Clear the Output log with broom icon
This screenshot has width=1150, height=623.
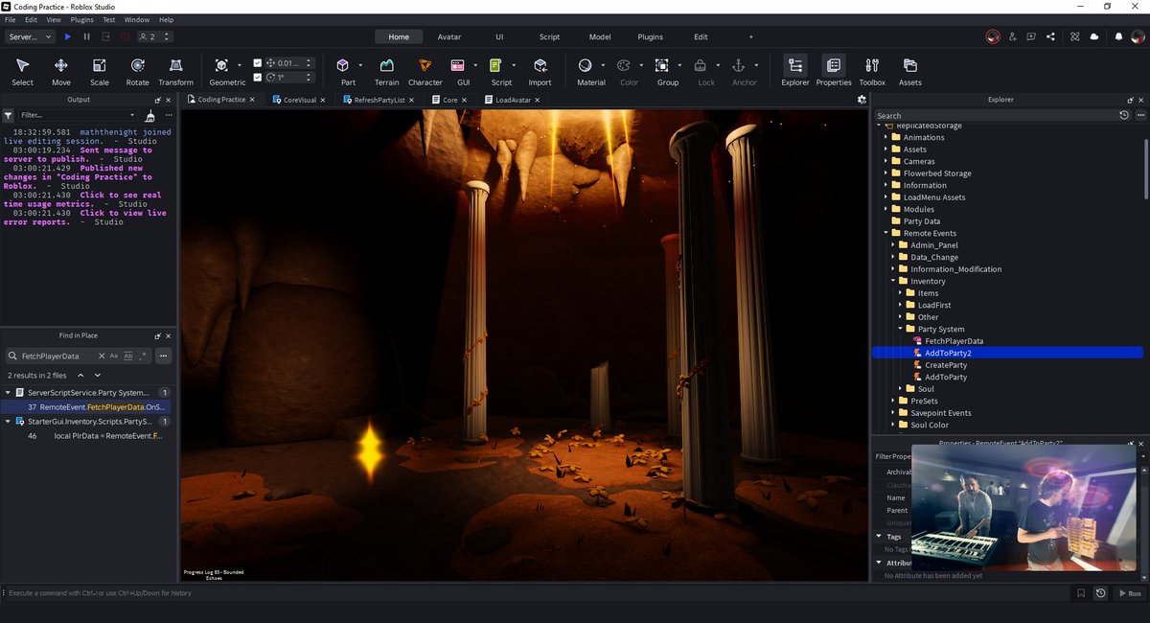(149, 115)
